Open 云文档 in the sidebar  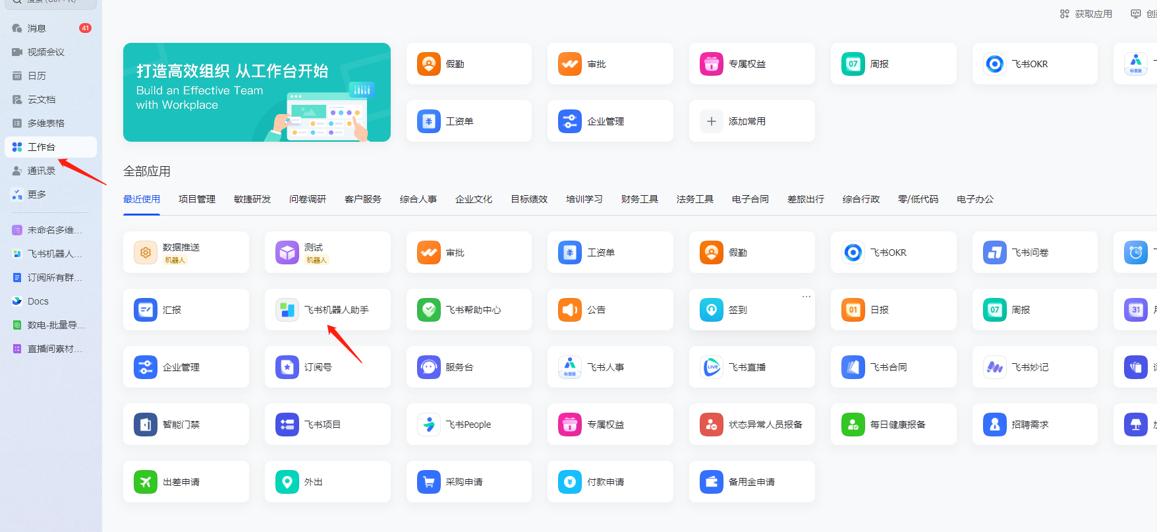(x=51, y=100)
